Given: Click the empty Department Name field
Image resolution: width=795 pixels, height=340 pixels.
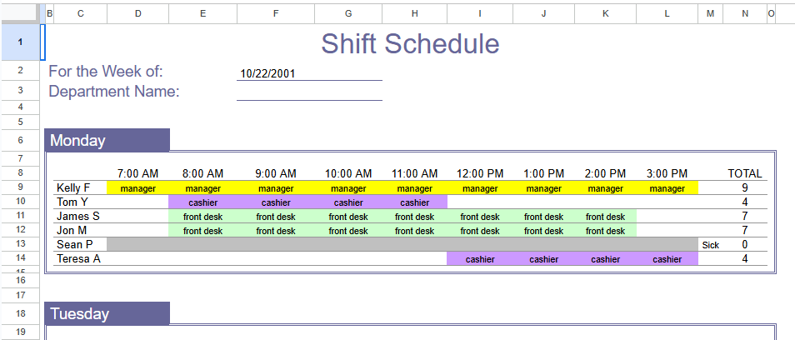Looking at the screenshot, I should [309, 92].
